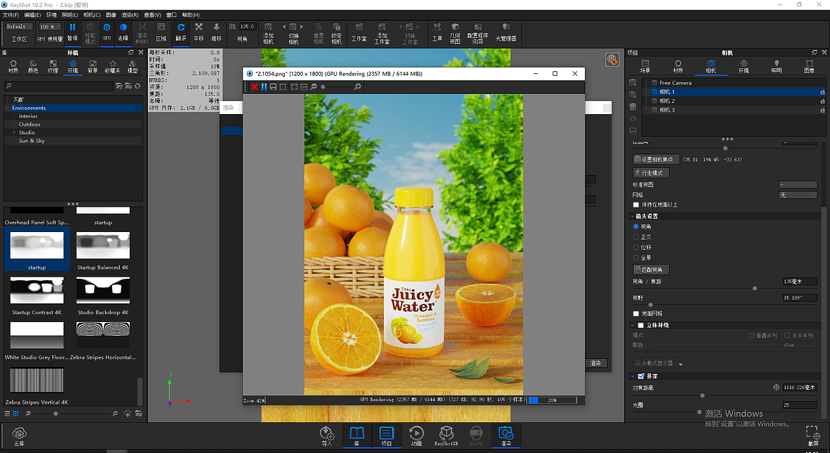Toggle the 立体环绕 stereo checkbox

(x=641, y=325)
